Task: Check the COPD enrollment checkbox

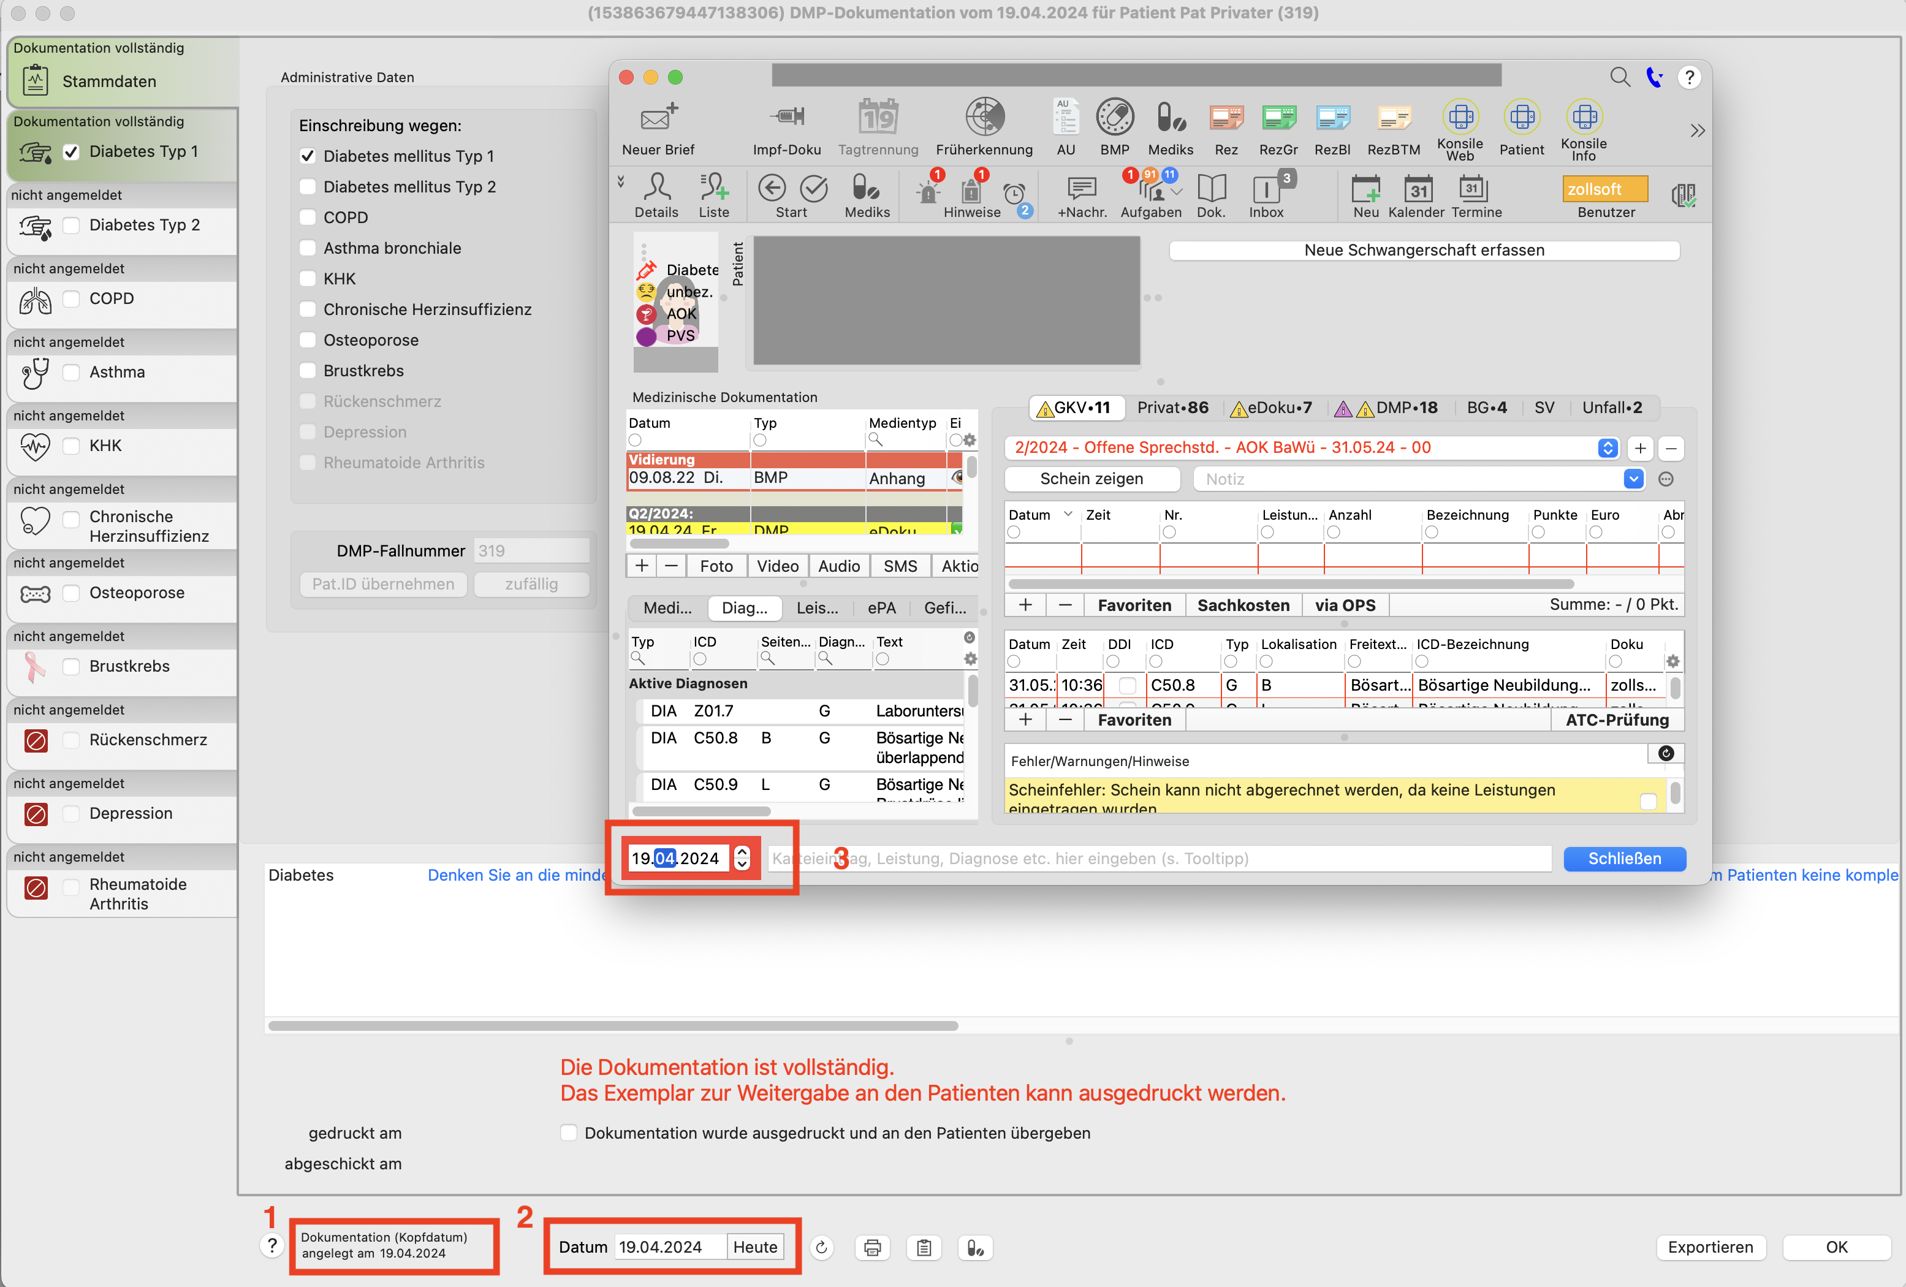Action: point(308,218)
